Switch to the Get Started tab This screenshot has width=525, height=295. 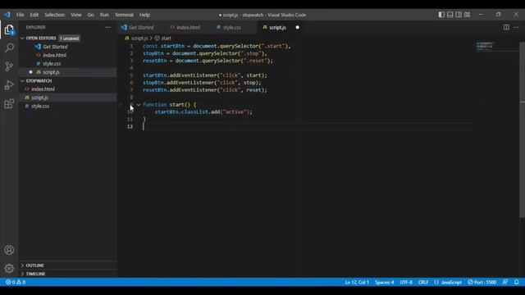[141, 27]
